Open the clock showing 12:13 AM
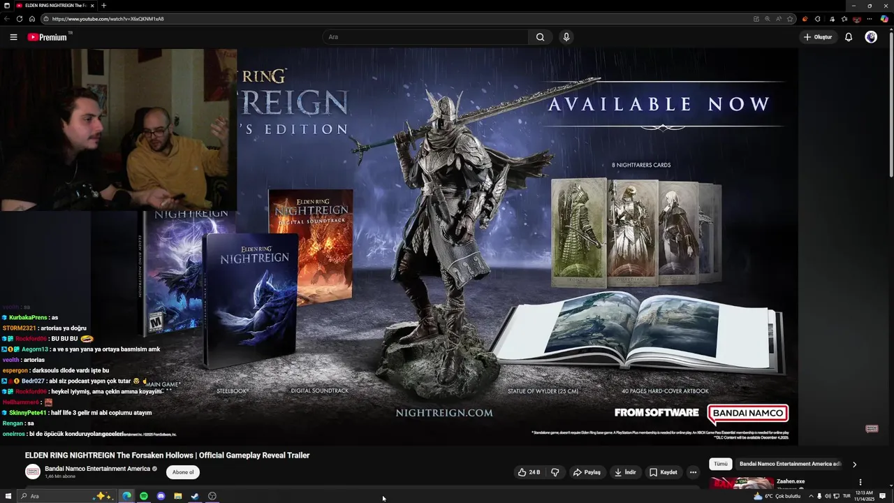 (863, 496)
